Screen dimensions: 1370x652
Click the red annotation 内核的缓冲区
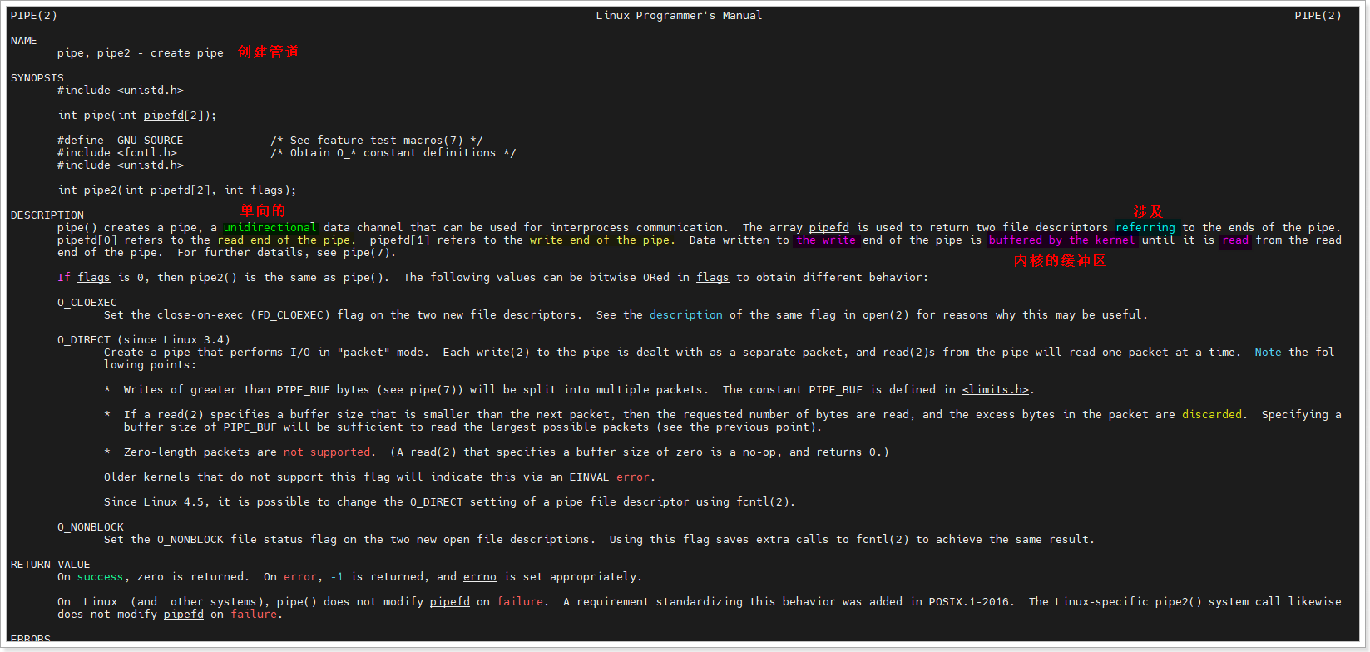1060,261
